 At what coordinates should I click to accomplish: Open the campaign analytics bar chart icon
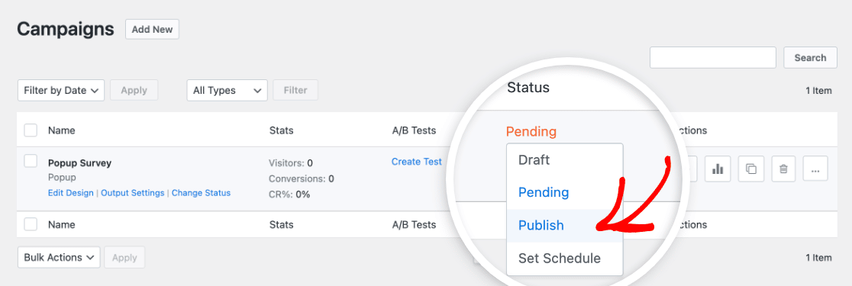(718, 169)
